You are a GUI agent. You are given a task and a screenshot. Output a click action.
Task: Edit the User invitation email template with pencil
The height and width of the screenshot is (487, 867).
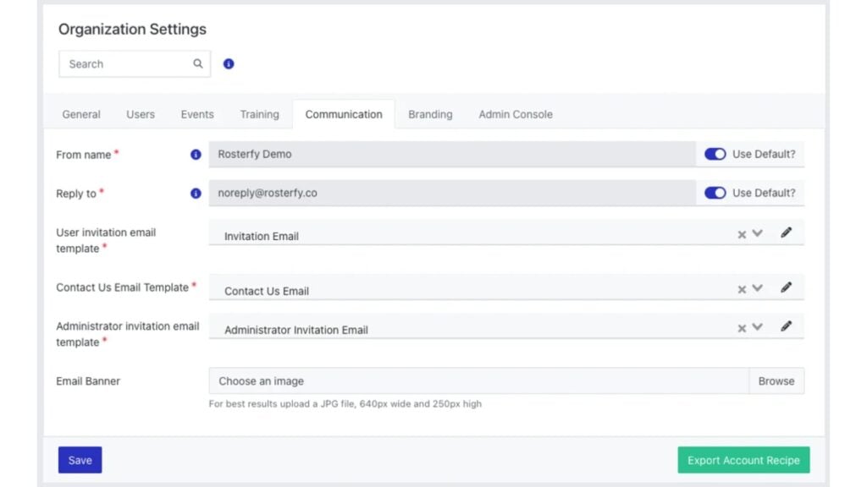(786, 233)
